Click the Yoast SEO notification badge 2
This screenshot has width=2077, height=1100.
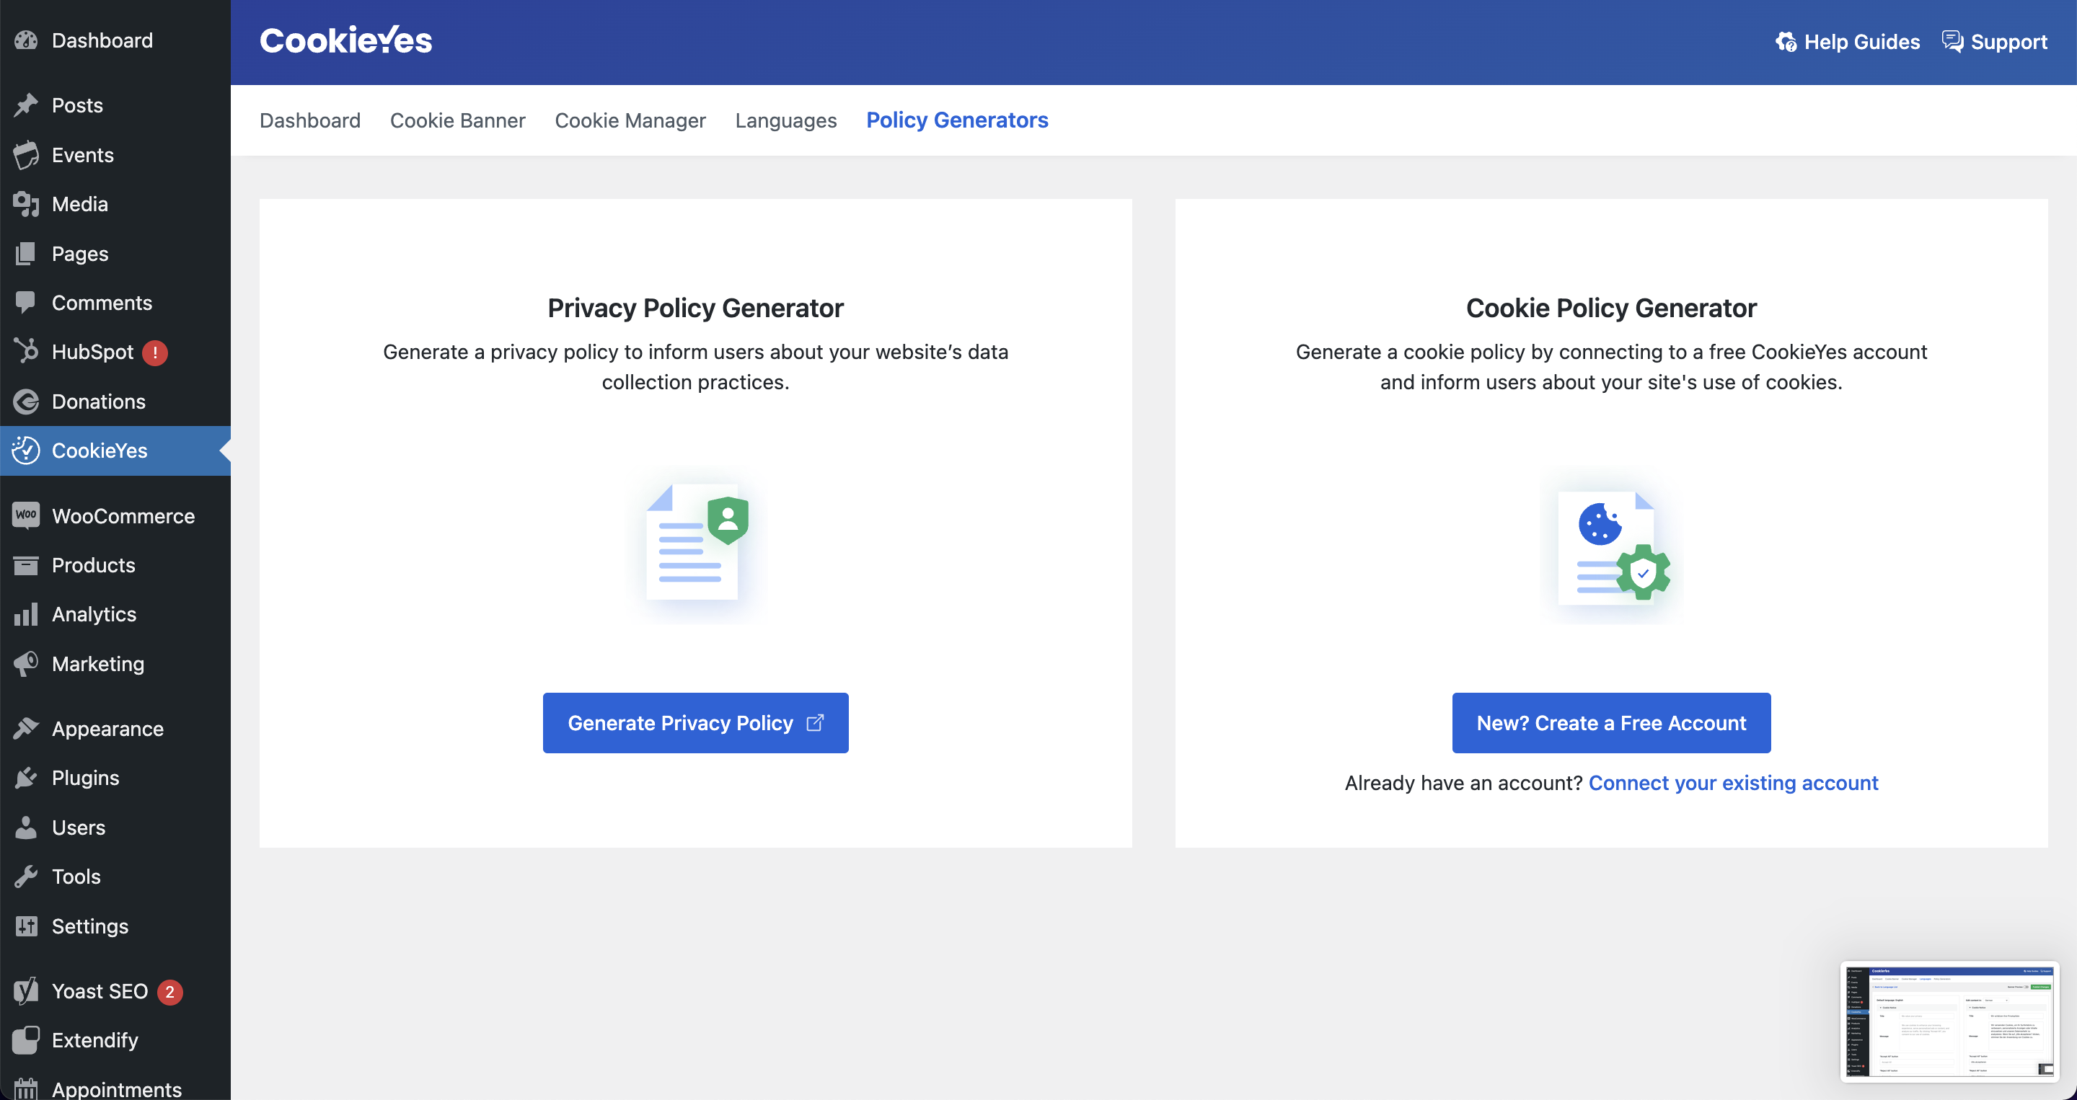coord(169,992)
